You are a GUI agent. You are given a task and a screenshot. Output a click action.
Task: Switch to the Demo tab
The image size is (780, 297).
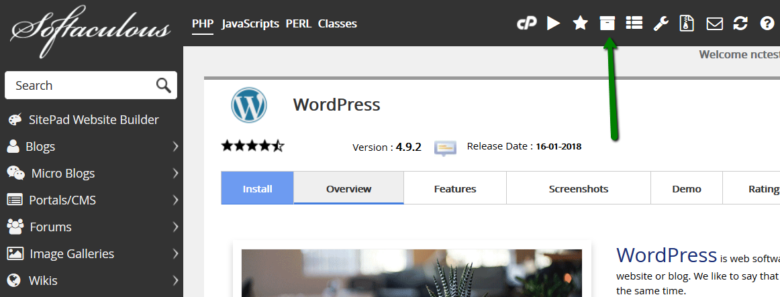point(687,189)
